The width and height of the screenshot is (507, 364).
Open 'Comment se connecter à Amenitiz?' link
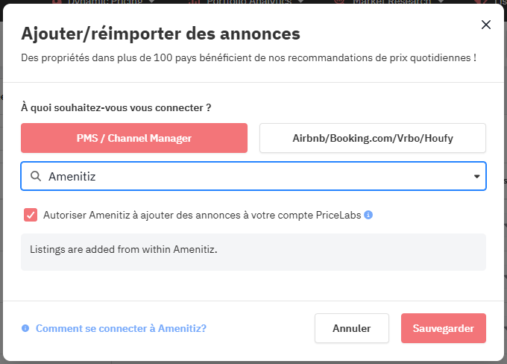tap(121, 328)
